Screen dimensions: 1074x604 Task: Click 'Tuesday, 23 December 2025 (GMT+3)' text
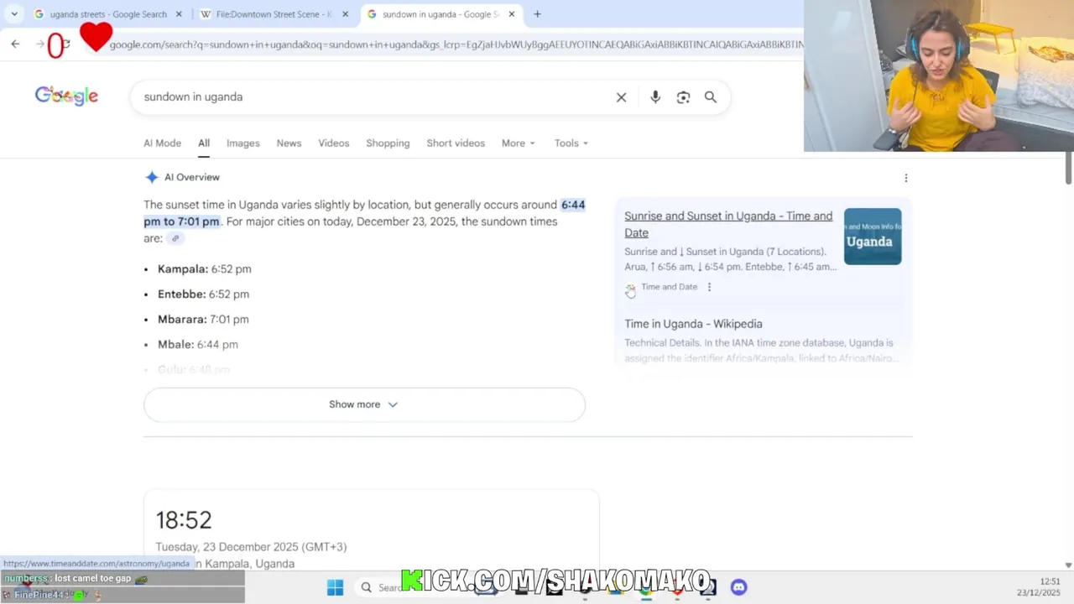(x=251, y=547)
